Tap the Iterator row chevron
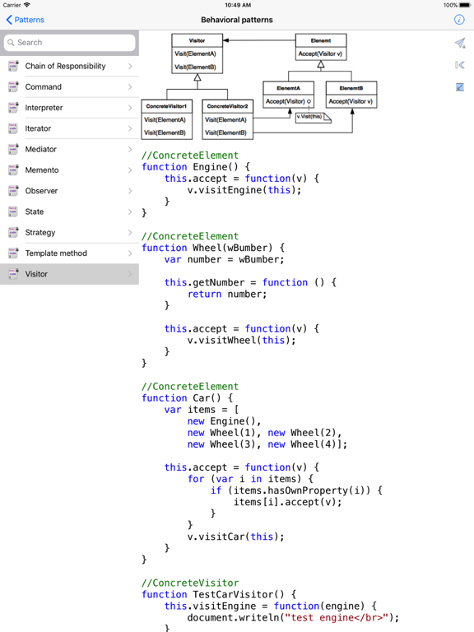474x632 pixels. (x=130, y=128)
